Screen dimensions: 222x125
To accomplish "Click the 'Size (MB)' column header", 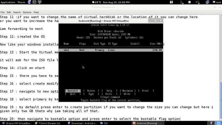I will [x=156, y=44].
